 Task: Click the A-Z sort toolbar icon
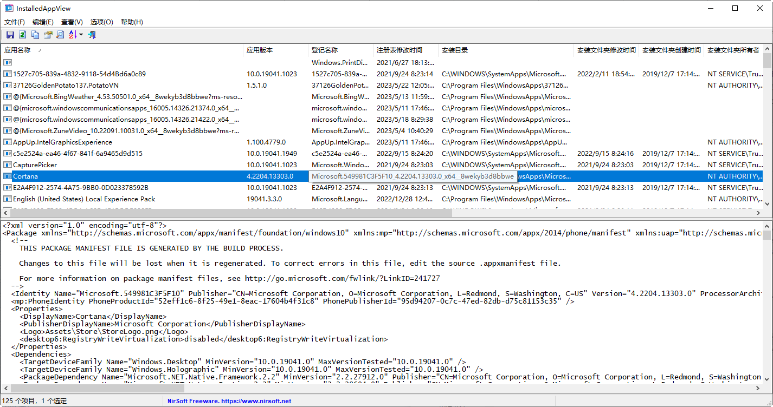pyautogui.click(x=73, y=35)
